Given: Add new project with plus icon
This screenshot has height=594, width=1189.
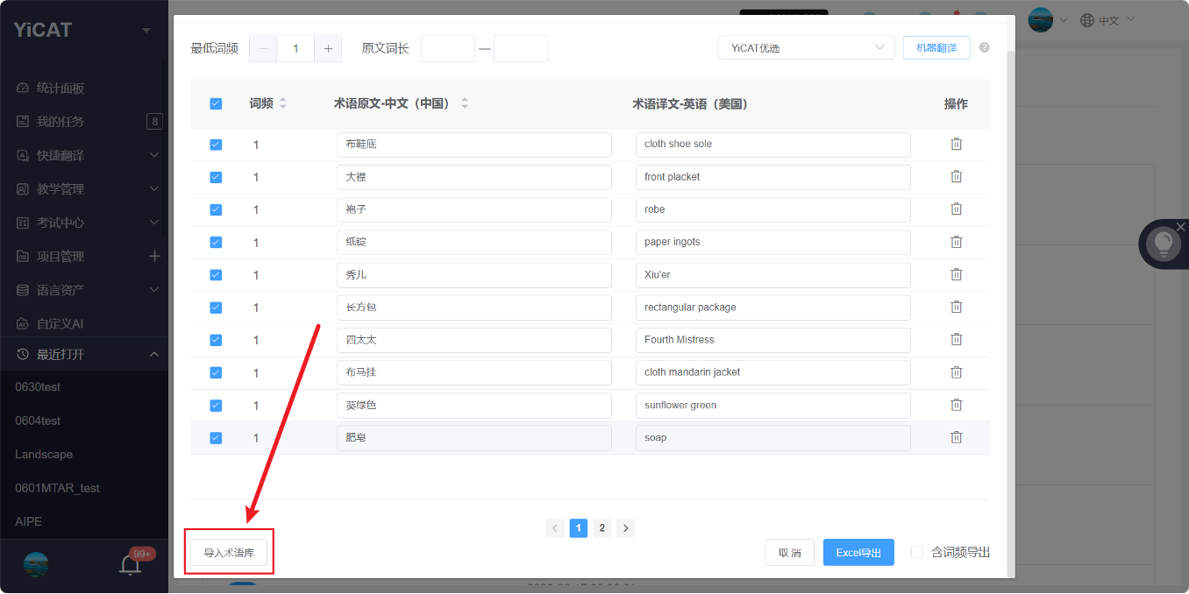Looking at the screenshot, I should 154,256.
